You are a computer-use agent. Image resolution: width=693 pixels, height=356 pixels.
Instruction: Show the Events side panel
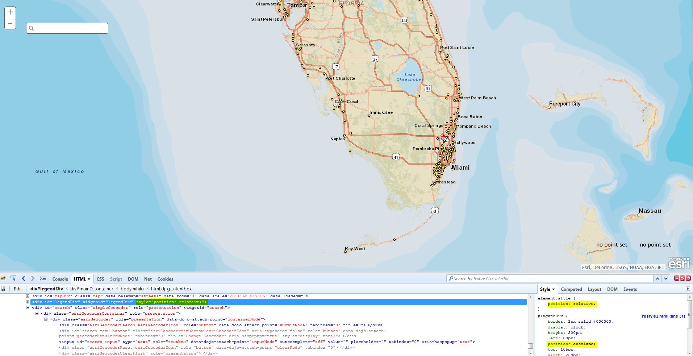630,289
